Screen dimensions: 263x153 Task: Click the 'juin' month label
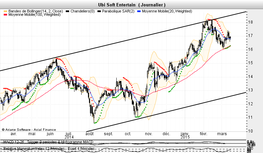(x=50, y=134)
